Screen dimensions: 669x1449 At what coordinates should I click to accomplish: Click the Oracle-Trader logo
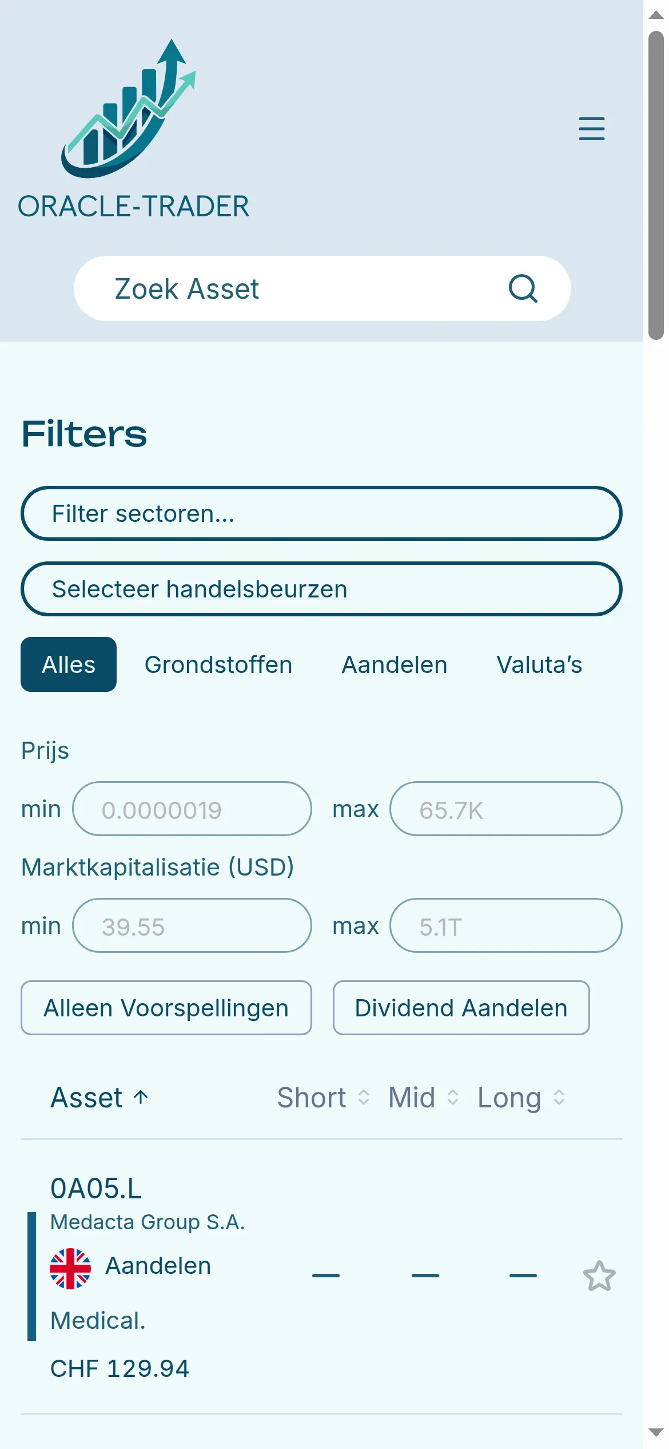coord(133,129)
